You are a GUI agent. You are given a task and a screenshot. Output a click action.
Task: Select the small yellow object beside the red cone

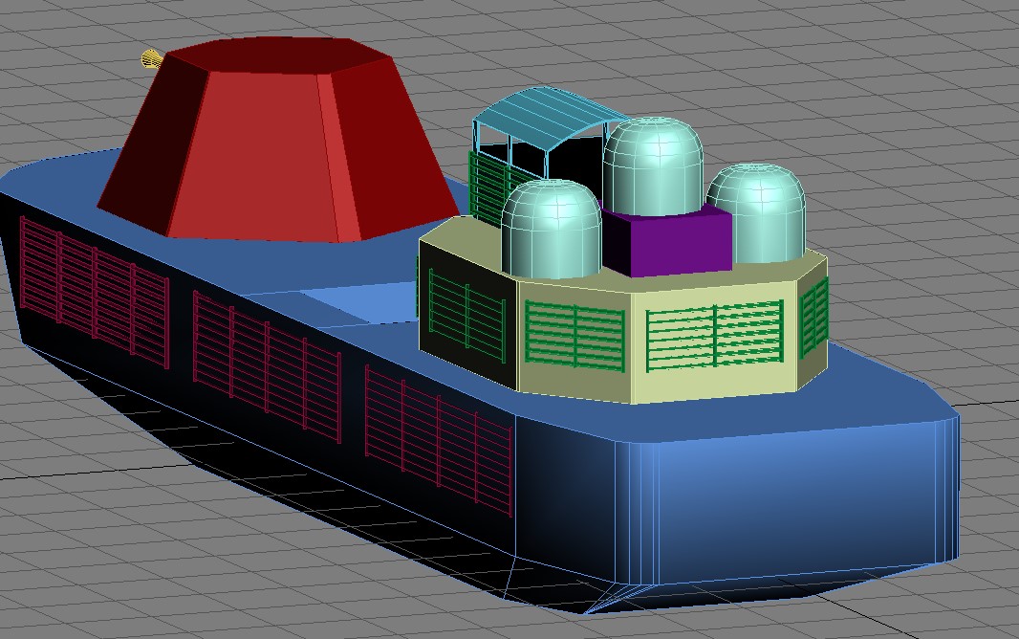151,59
